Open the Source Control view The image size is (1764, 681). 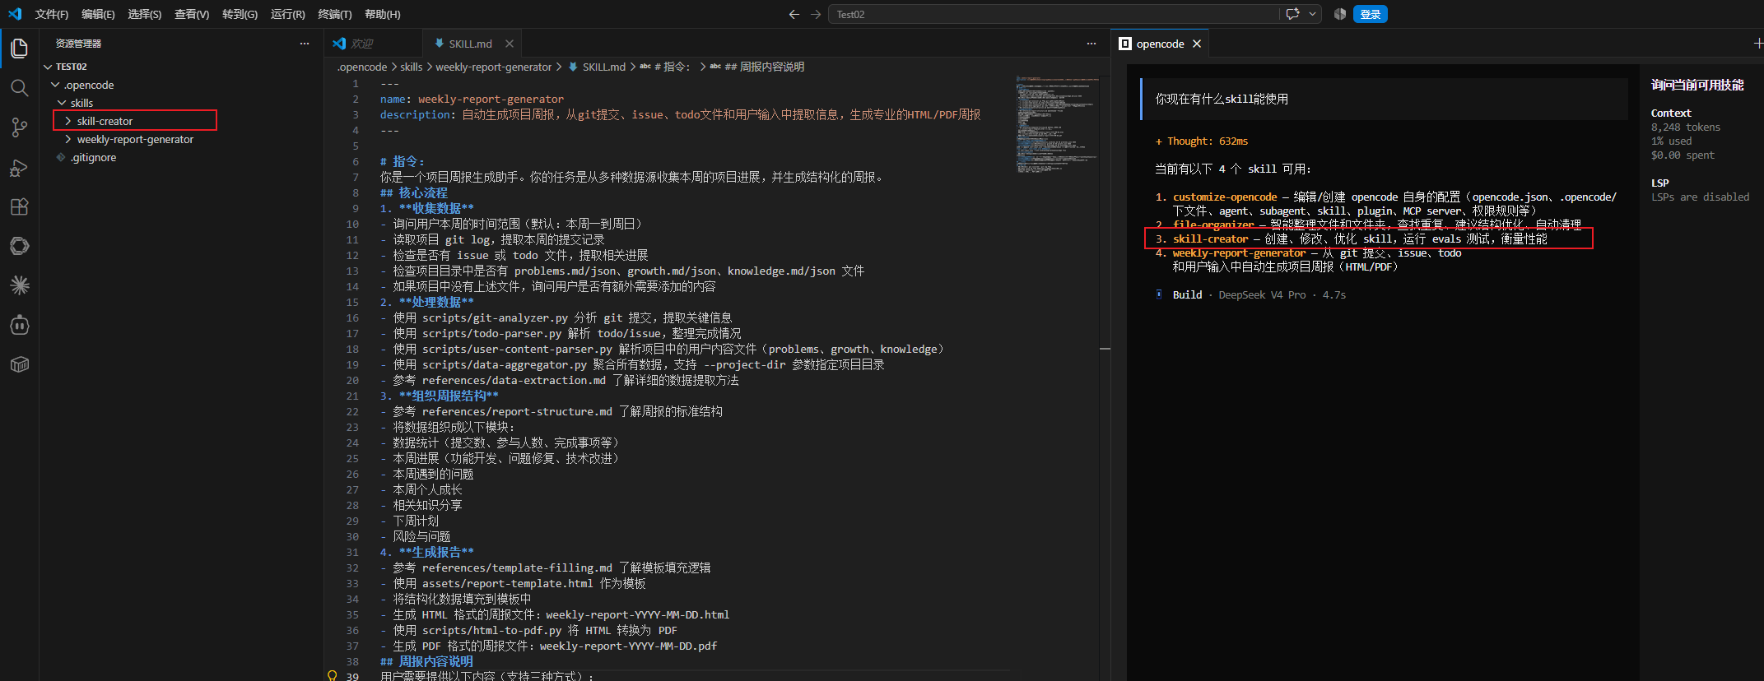click(20, 127)
